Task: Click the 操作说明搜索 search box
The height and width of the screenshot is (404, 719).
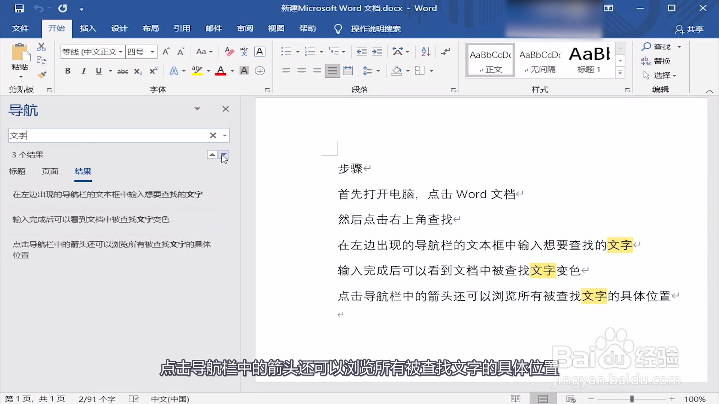Action: (x=376, y=29)
